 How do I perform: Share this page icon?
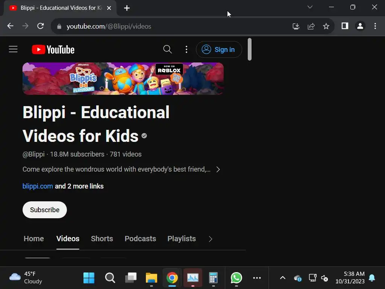(x=311, y=26)
